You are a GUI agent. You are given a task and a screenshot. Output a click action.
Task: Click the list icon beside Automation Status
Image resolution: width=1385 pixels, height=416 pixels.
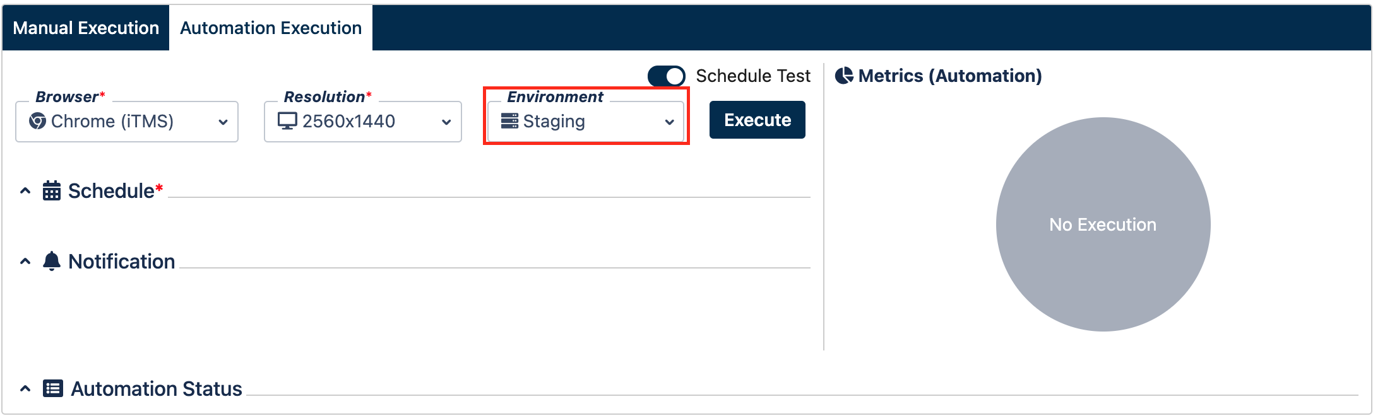coord(53,388)
